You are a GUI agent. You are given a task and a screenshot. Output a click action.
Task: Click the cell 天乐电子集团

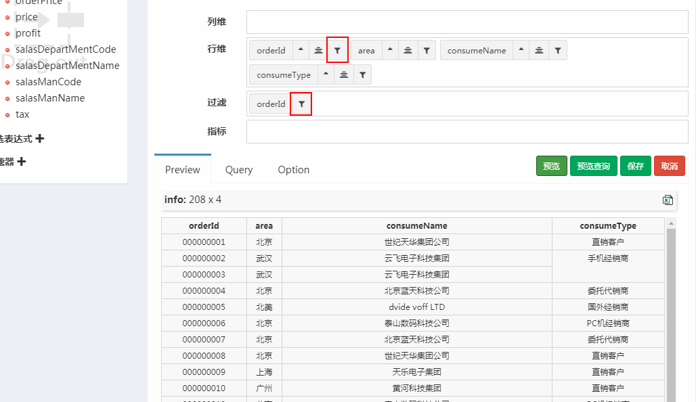pyautogui.click(x=417, y=372)
